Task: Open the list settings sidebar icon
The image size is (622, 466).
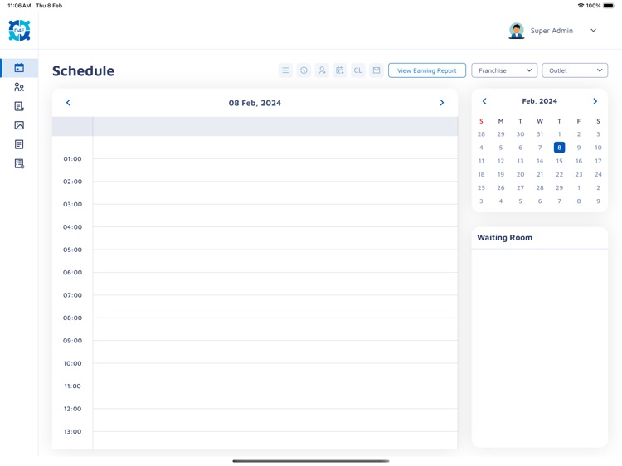Action: [x=19, y=163]
